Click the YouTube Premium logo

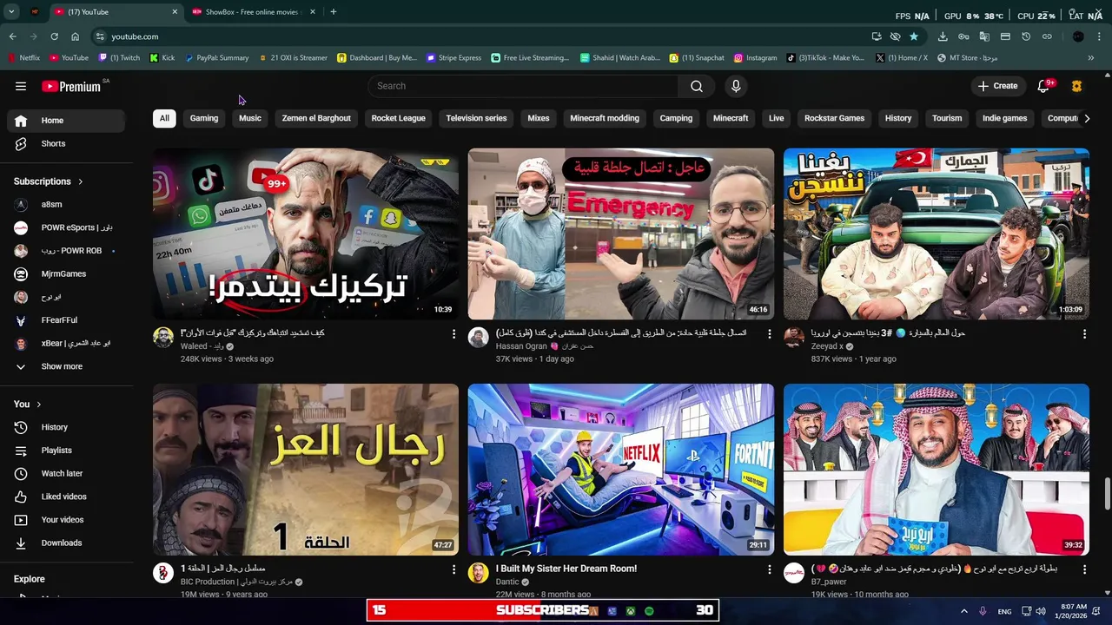pos(71,86)
